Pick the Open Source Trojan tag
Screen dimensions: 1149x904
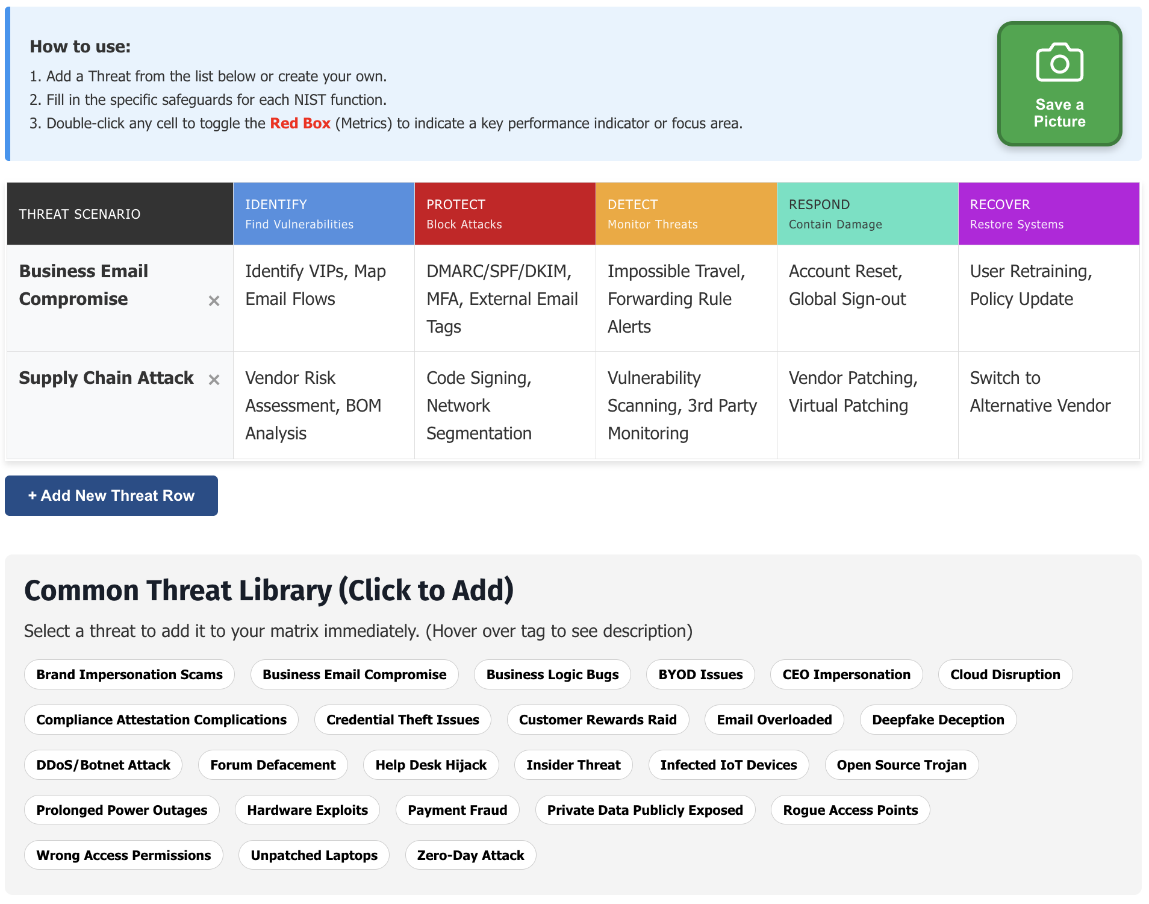(901, 765)
